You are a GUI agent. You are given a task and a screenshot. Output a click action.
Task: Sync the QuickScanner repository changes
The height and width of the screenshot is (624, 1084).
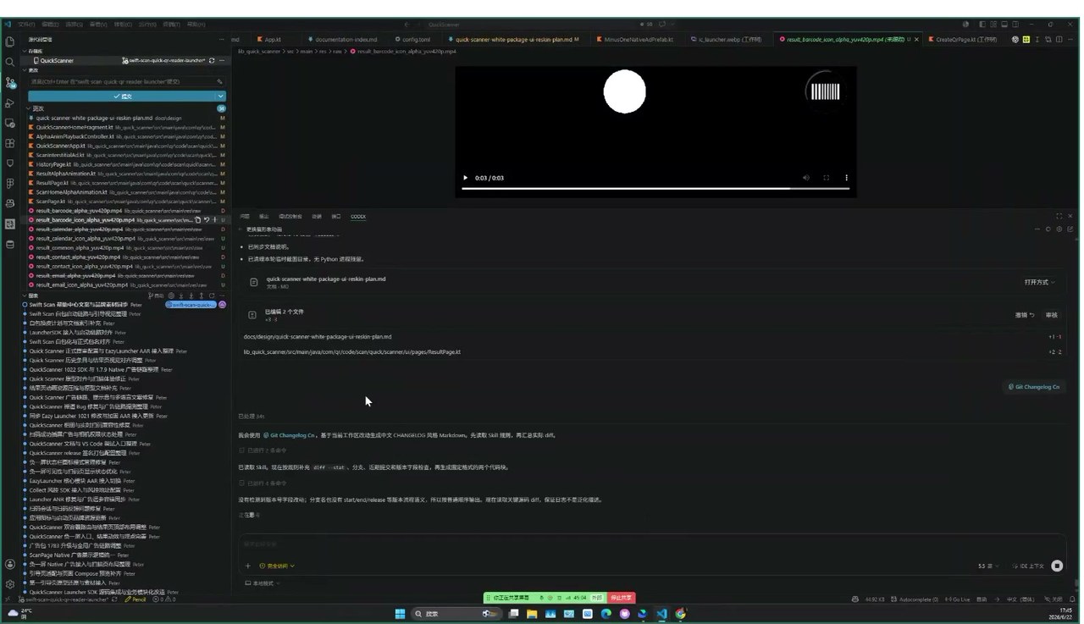(x=212, y=61)
